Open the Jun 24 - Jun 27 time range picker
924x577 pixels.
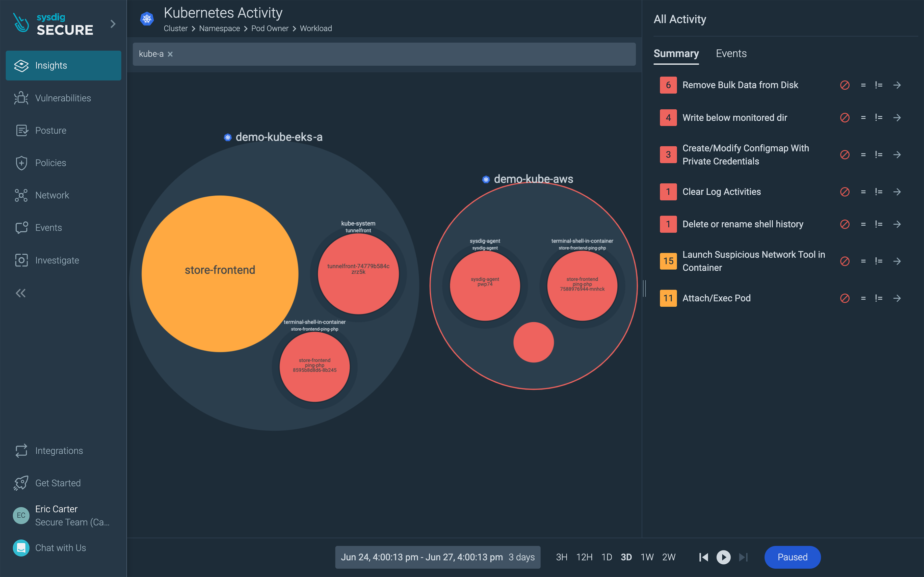437,557
